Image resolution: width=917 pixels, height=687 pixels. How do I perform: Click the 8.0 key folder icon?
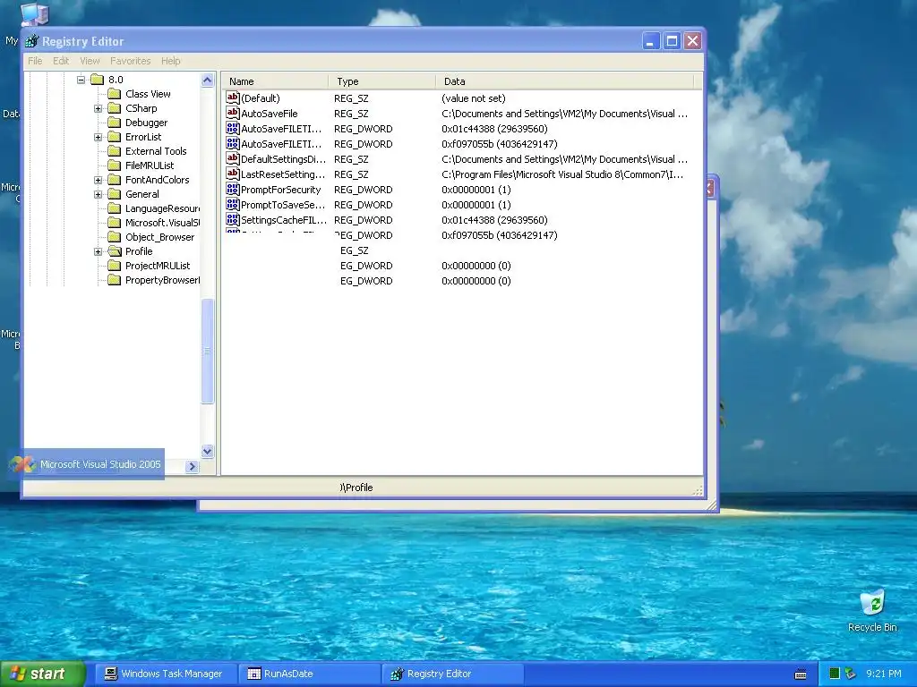[x=97, y=80]
